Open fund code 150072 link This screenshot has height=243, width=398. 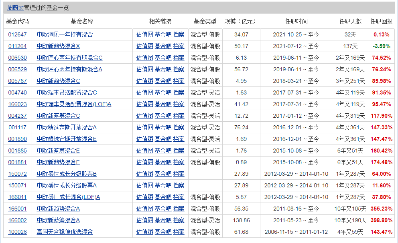pos(18,174)
